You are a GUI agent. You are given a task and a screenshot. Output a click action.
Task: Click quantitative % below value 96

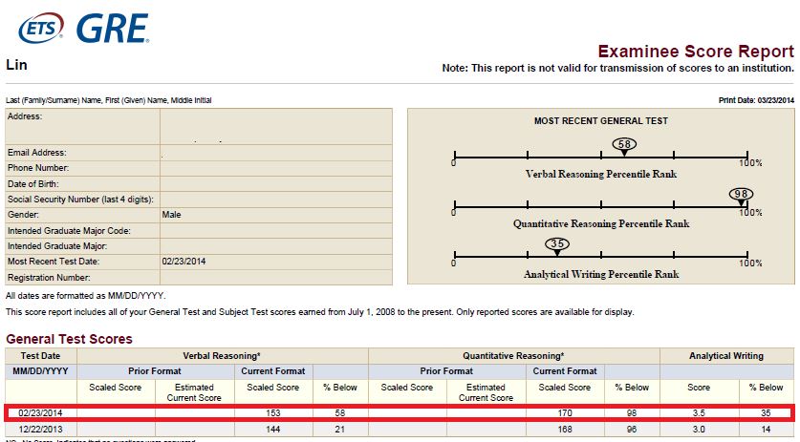pos(632,430)
